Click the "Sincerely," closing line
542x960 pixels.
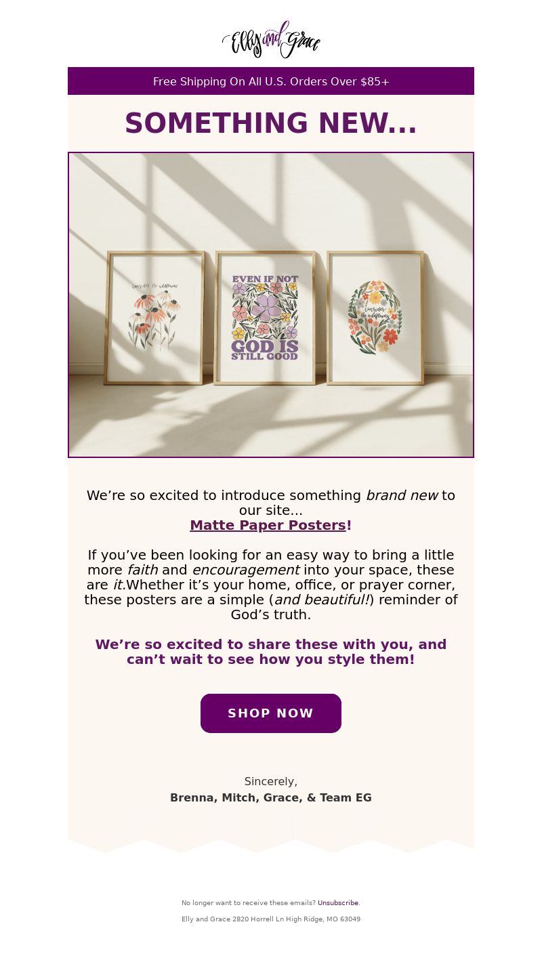point(271,782)
